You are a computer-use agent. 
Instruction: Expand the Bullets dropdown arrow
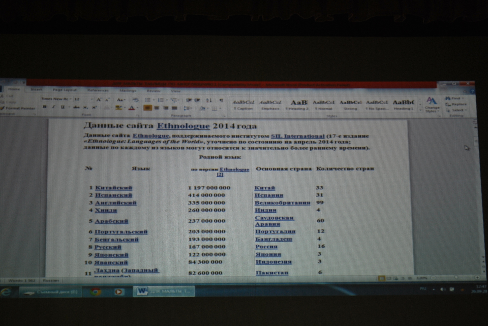[x=154, y=100]
